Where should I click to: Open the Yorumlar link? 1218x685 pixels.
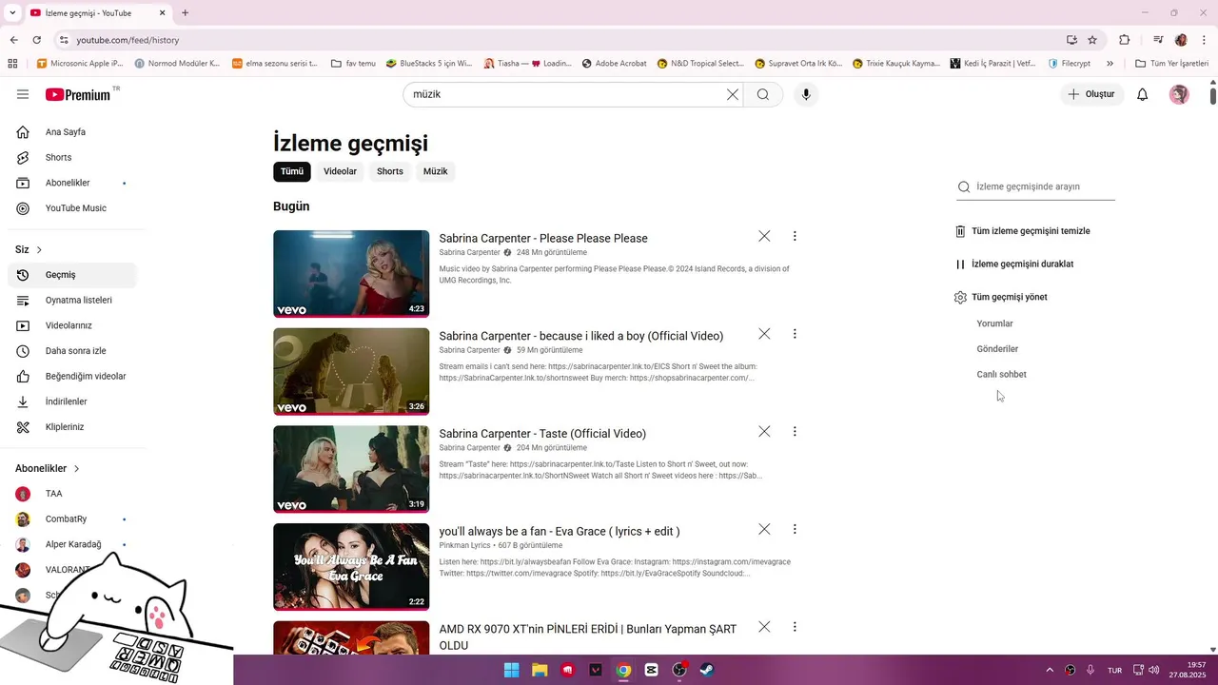pos(994,323)
